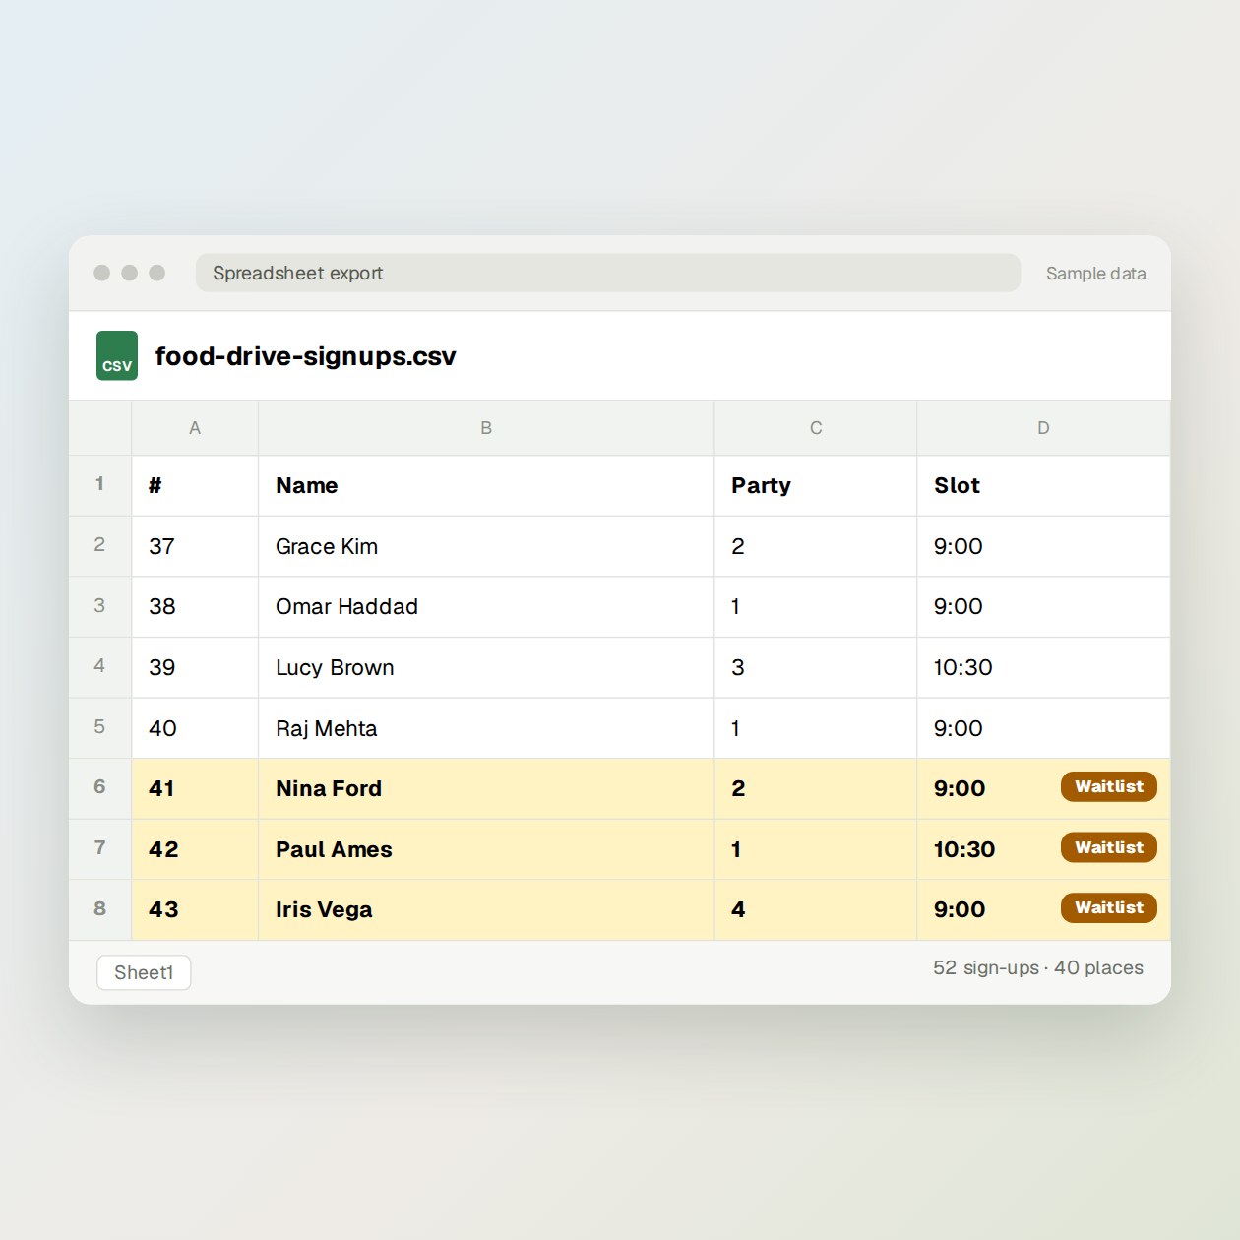Select Grace Kim's party size 2 cell
The image size is (1240, 1240).
pos(816,546)
